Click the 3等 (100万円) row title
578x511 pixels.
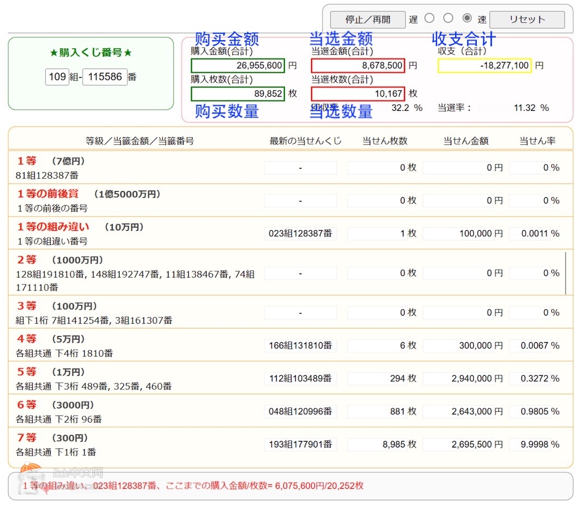click(57, 306)
